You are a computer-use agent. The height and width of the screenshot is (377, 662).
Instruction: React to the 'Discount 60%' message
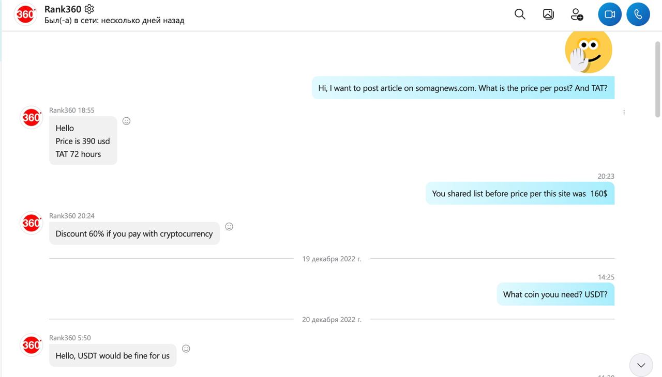click(x=229, y=226)
